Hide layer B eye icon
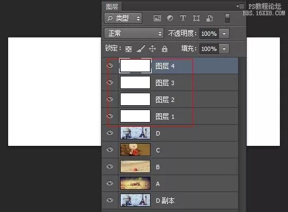The image size is (288, 212). tap(110, 166)
